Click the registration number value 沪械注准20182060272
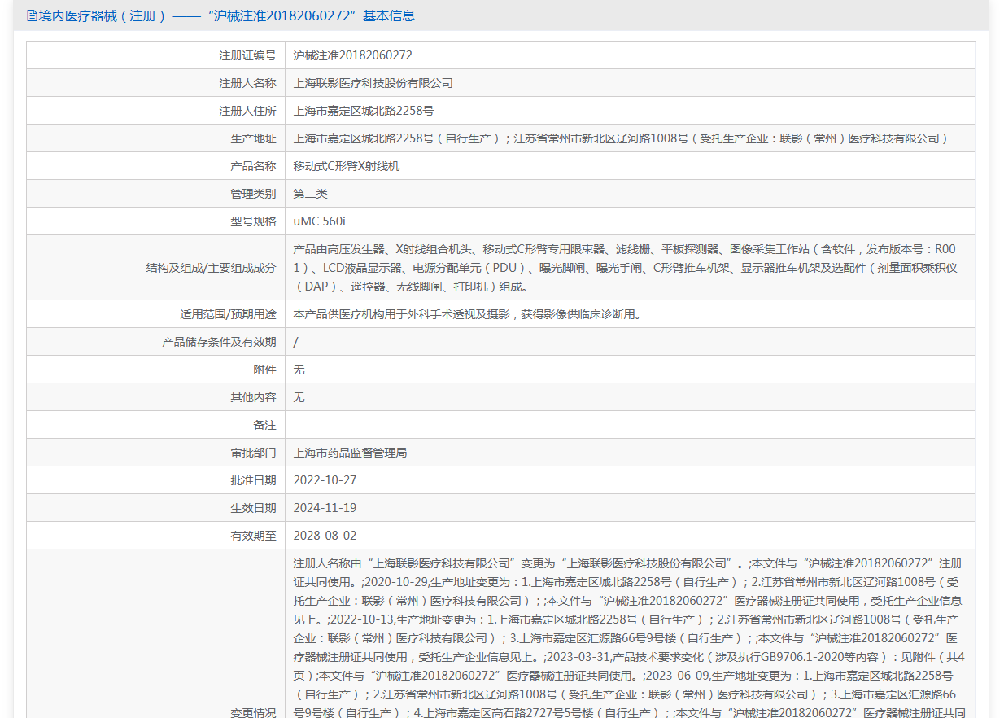The width and height of the screenshot is (1004, 718). (352, 55)
